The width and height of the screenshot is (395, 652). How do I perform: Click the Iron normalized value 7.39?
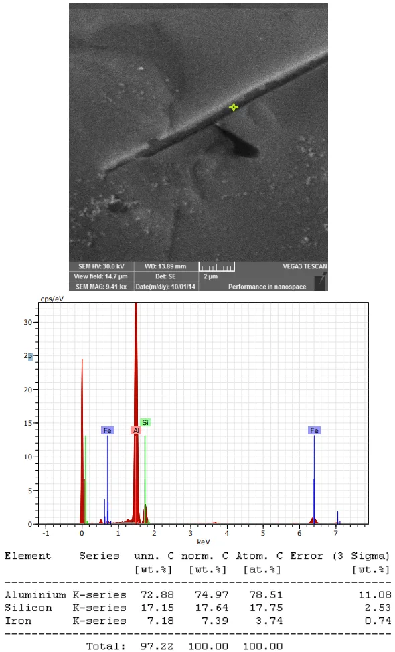pyautogui.click(x=215, y=621)
